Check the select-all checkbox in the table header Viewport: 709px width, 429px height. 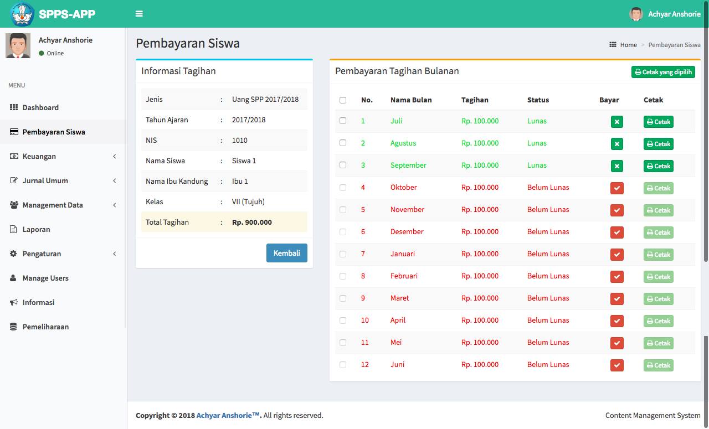(342, 99)
